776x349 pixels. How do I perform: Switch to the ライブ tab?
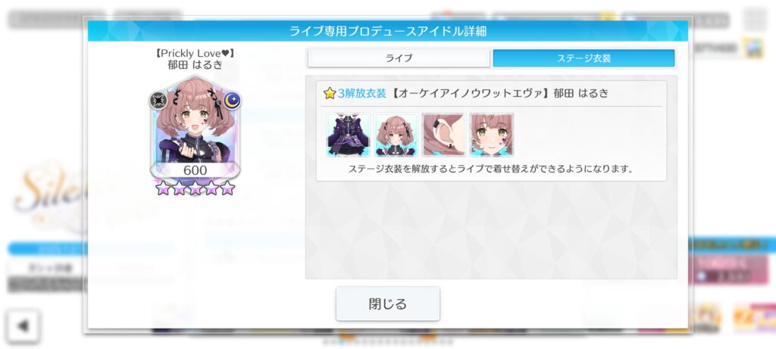pyautogui.click(x=399, y=58)
